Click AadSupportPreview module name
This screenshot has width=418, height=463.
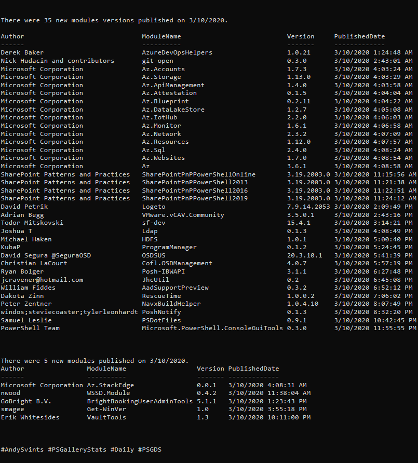tap(175, 288)
